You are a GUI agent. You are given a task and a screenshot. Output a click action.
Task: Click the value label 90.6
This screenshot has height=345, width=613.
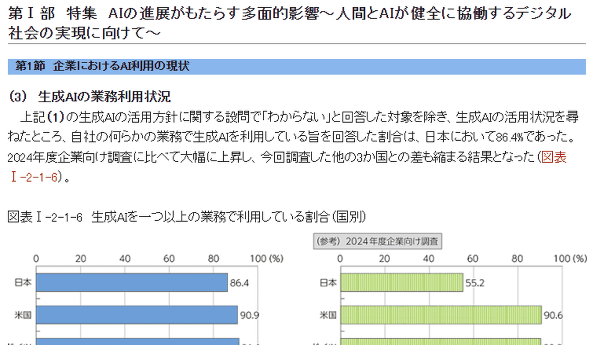click(554, 315)
